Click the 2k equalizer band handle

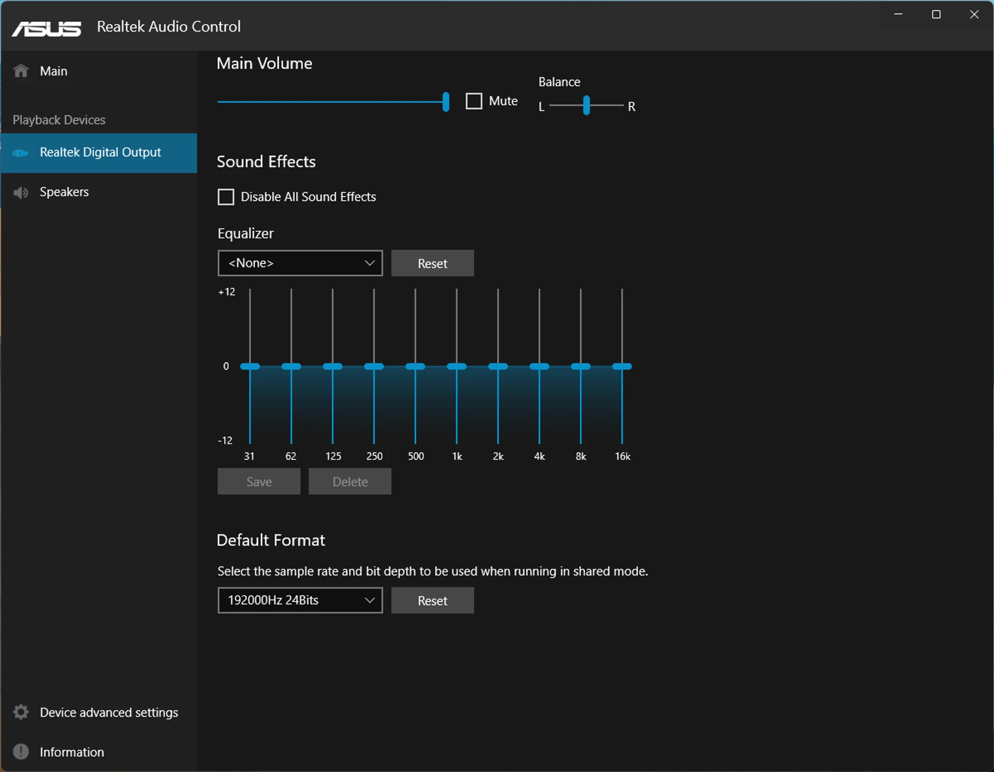(498, 366)
